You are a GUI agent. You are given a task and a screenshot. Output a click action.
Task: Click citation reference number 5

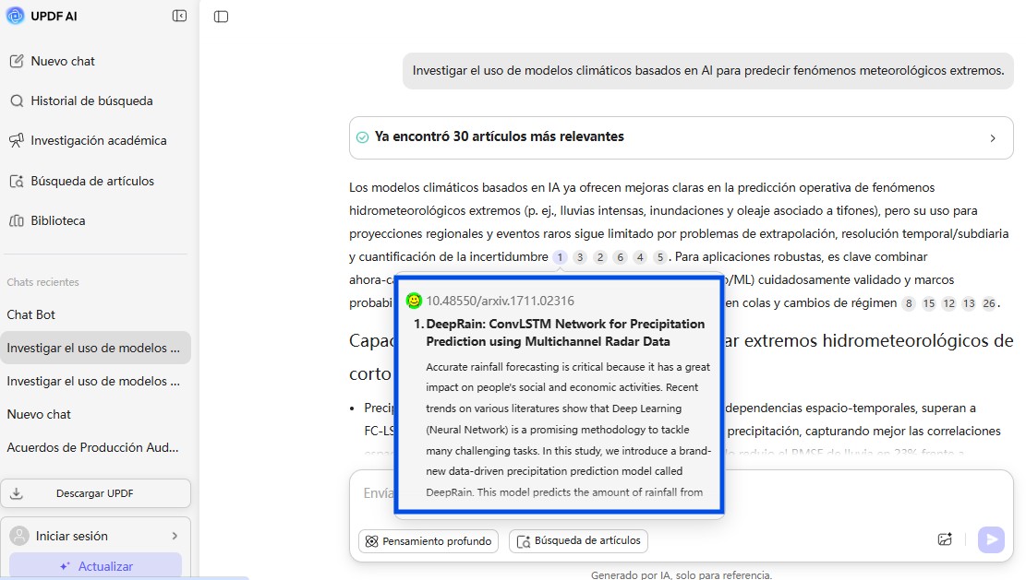(x=660, y=257)
